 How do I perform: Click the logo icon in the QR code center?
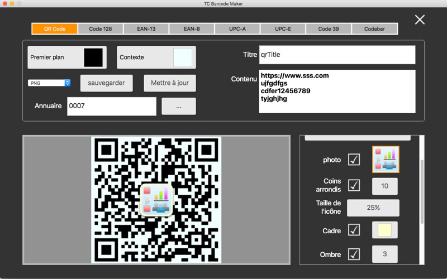click(156, 200)
